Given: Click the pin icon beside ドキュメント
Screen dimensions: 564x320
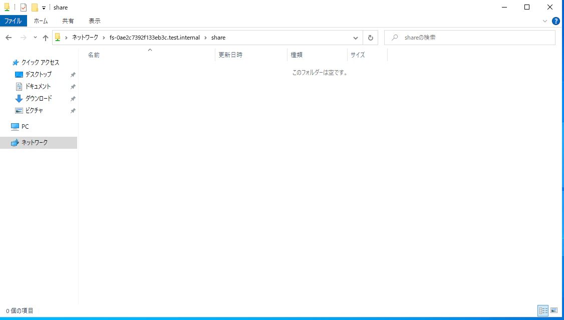Looking at the screenshot, I should click(x=73, y=87).
